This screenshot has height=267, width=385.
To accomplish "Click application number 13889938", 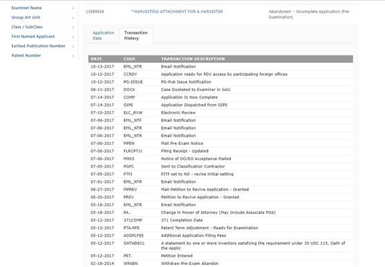I will (95, 12).
